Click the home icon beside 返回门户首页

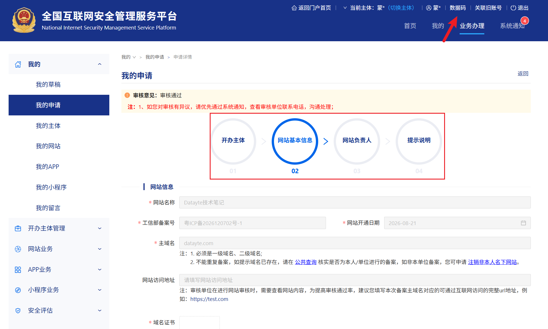point(294,8)
